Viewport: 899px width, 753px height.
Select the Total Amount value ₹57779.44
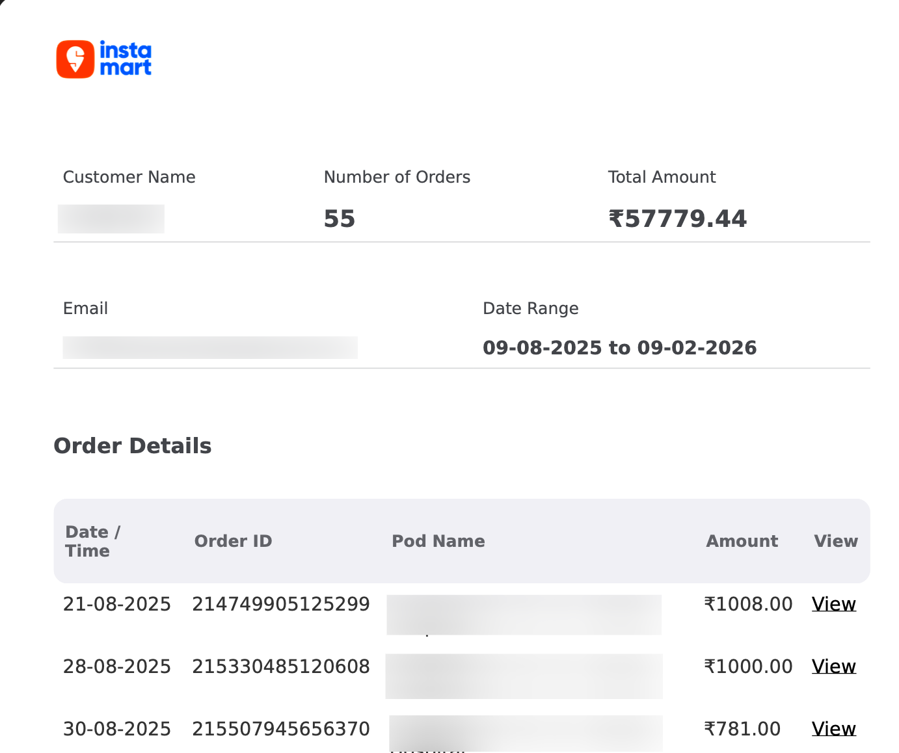tap(678, 218)
